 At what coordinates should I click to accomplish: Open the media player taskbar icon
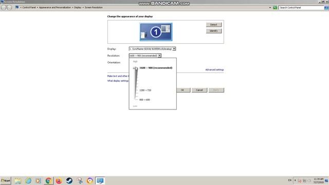coord(38,181)
